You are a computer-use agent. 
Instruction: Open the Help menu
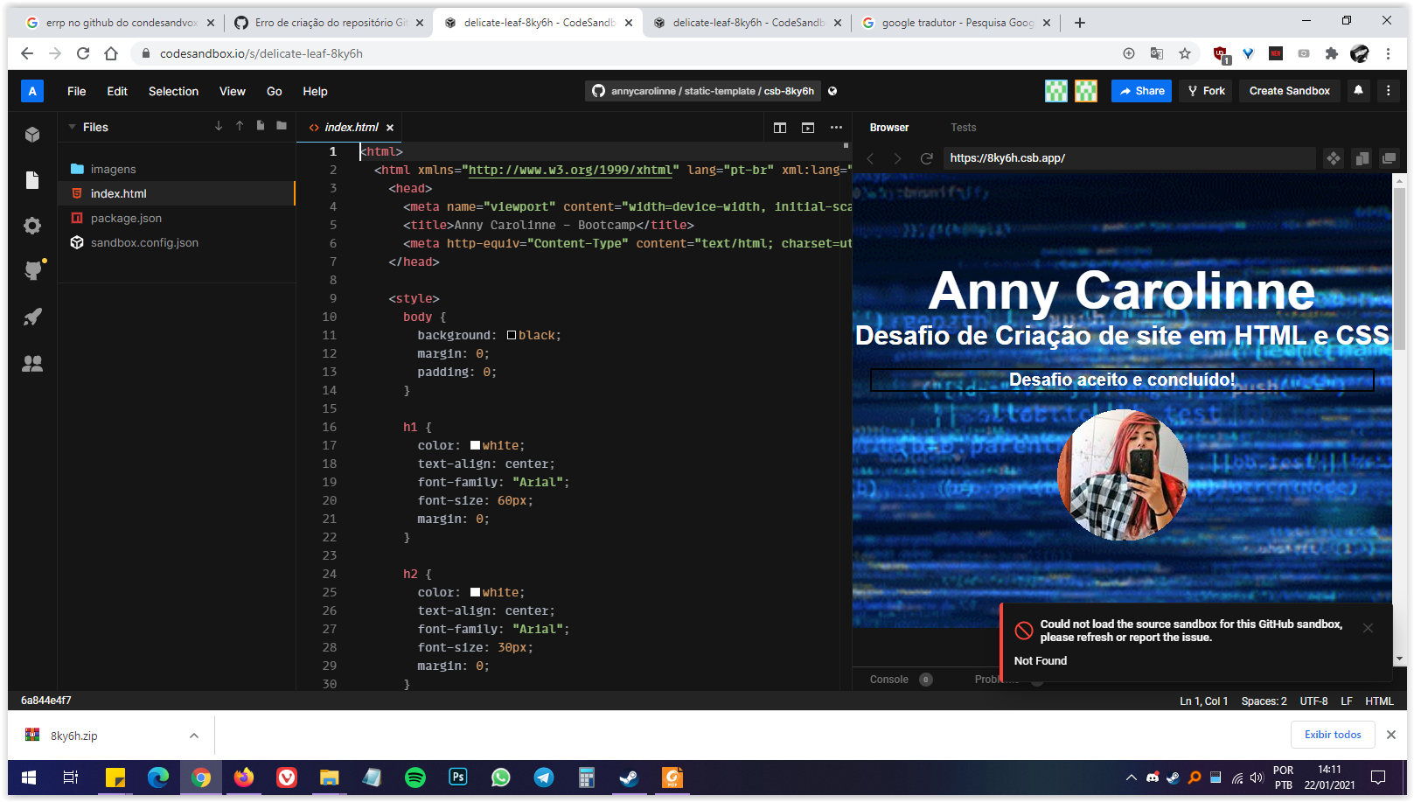coord(315,91)
